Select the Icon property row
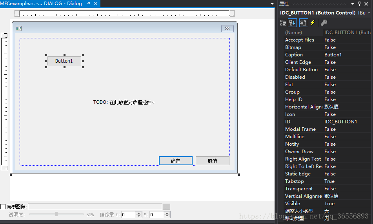The width and height of the screenshot is (373, 224). click(x=326, y=114)
